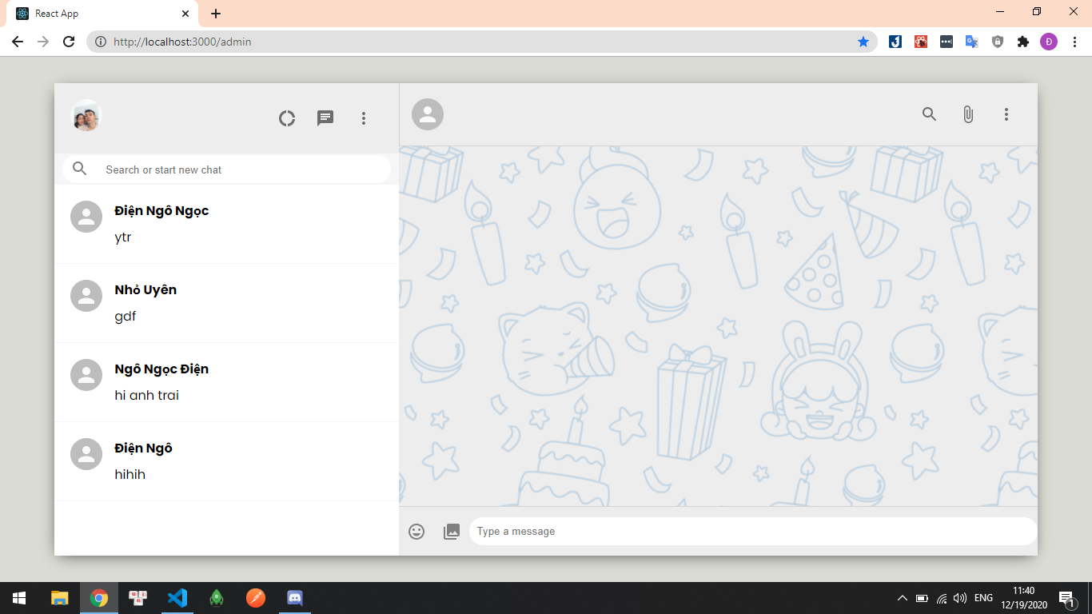Click the attachment paperclip icon
Image resolution: width=1092 pixels, height=614 pixels.
[968, 114]
